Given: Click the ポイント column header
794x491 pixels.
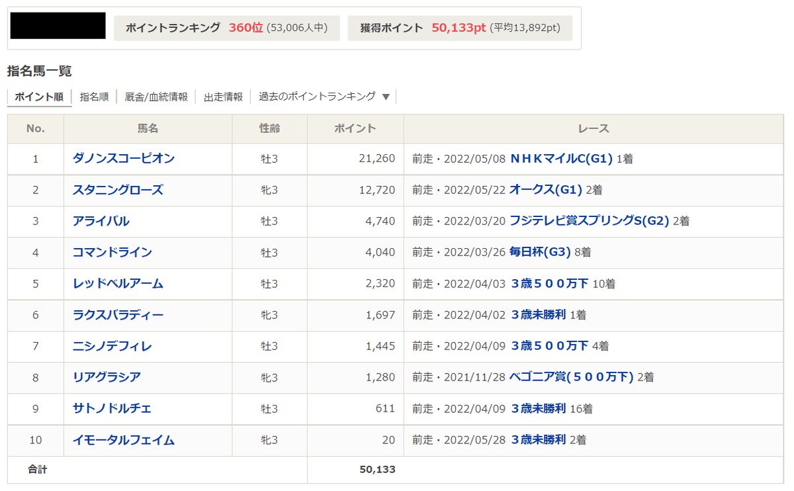Looking at the screenshot, I should [355, 128].
